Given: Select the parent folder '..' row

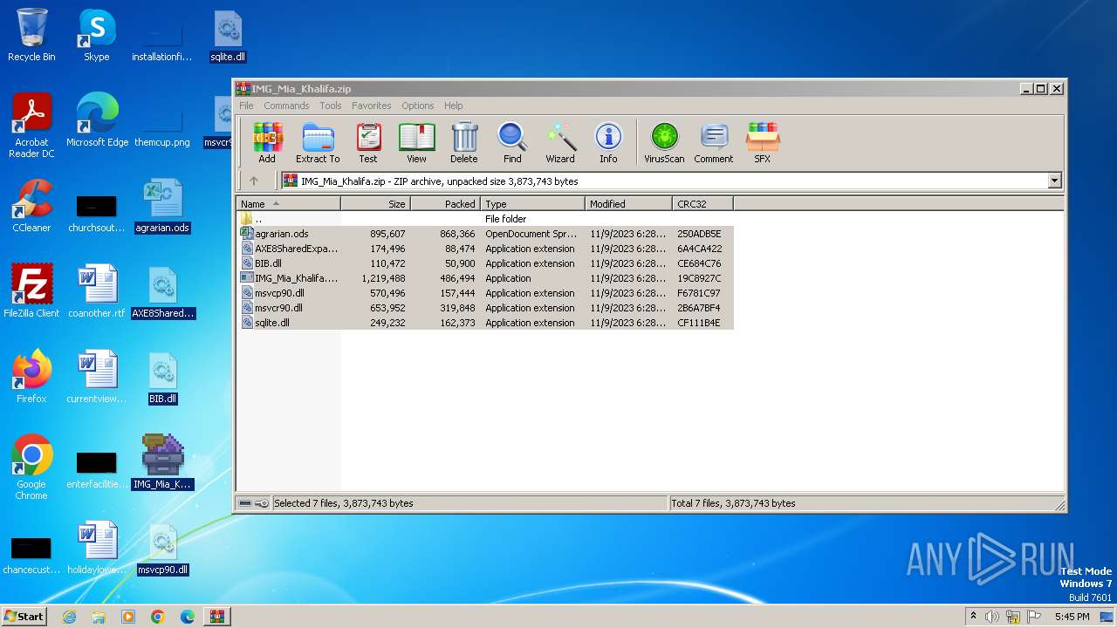Looking at the screenshot, I should click(x=484, y=219).
